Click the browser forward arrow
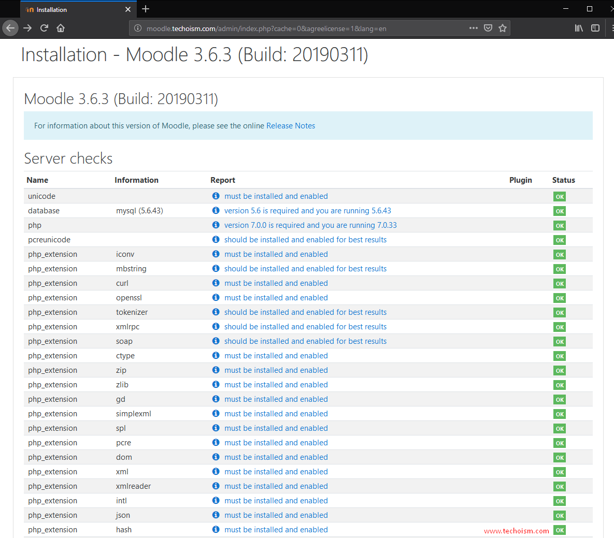Viewport: 614px width, 538px height. click(27, 28)
